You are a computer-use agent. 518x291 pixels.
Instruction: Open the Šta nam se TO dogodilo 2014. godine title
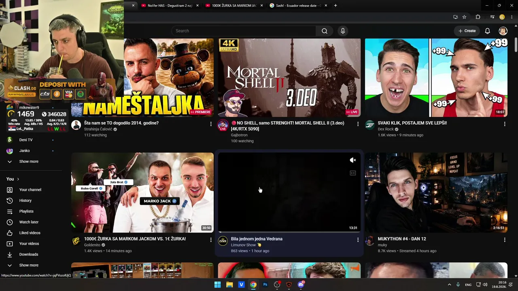click(121, 123)
